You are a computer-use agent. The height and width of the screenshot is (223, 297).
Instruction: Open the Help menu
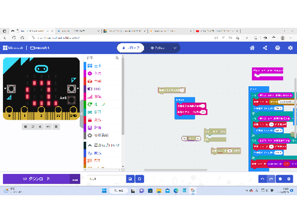[278, 48]
